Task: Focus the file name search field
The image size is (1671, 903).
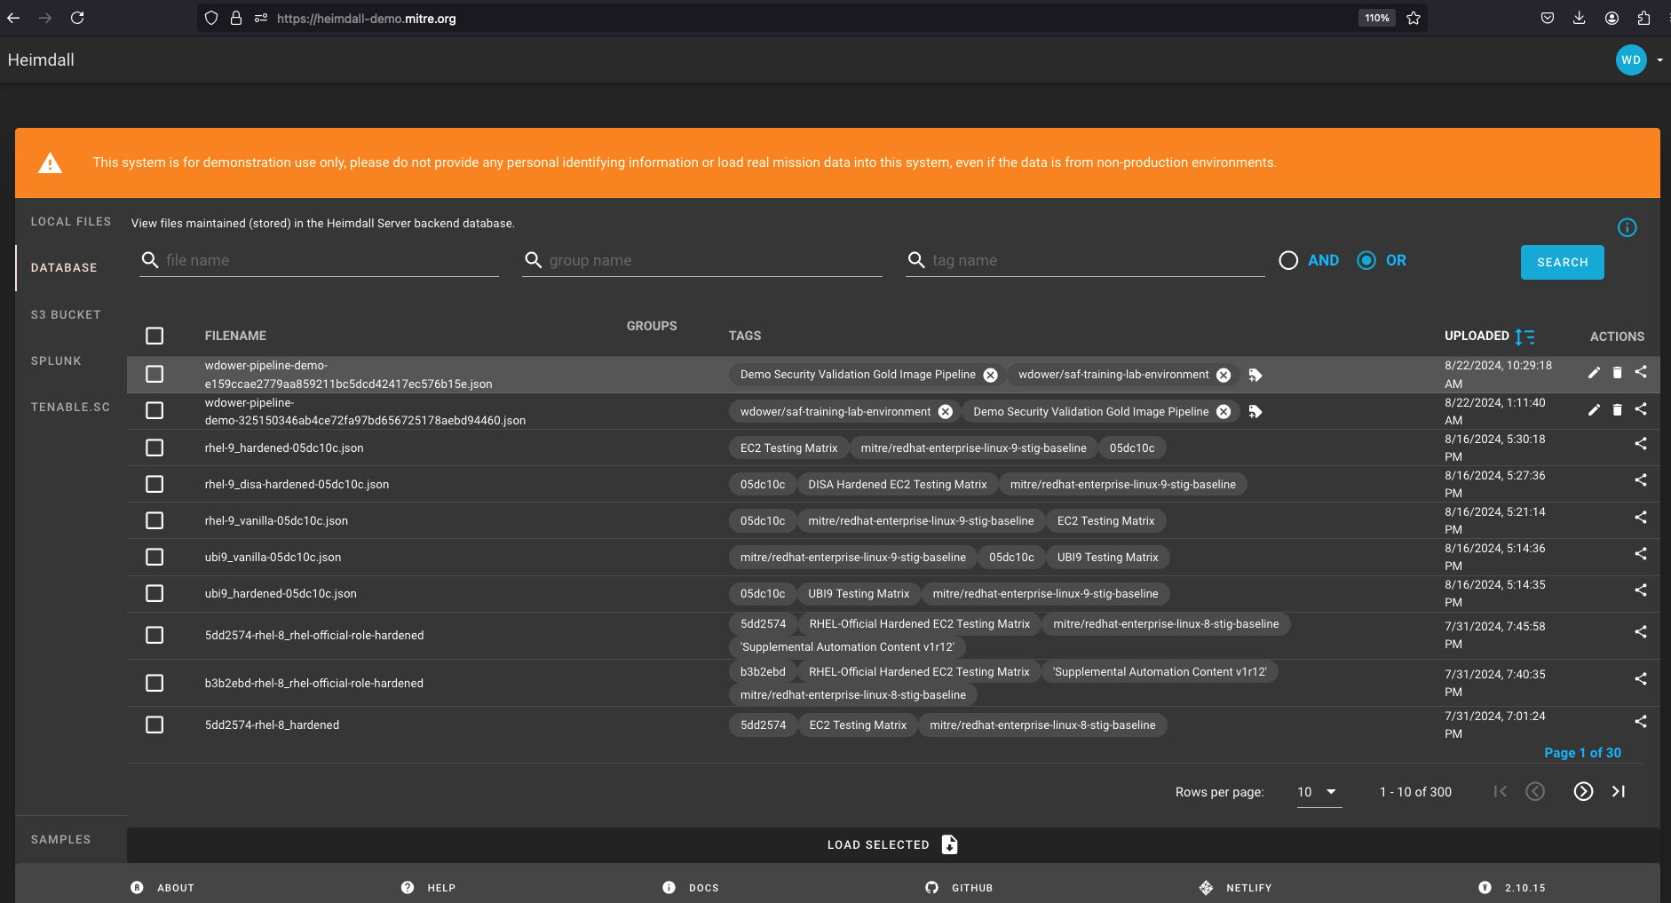Action: (x=329, y=260)
